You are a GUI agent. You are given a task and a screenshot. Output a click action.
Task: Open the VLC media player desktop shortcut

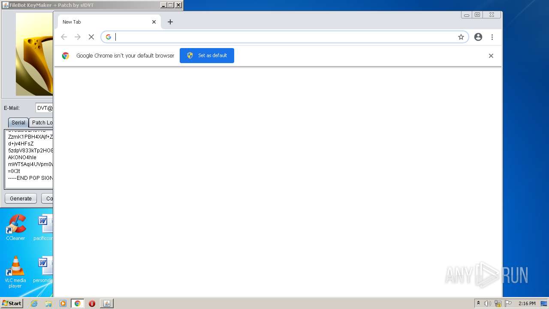(x=15, y=273)
